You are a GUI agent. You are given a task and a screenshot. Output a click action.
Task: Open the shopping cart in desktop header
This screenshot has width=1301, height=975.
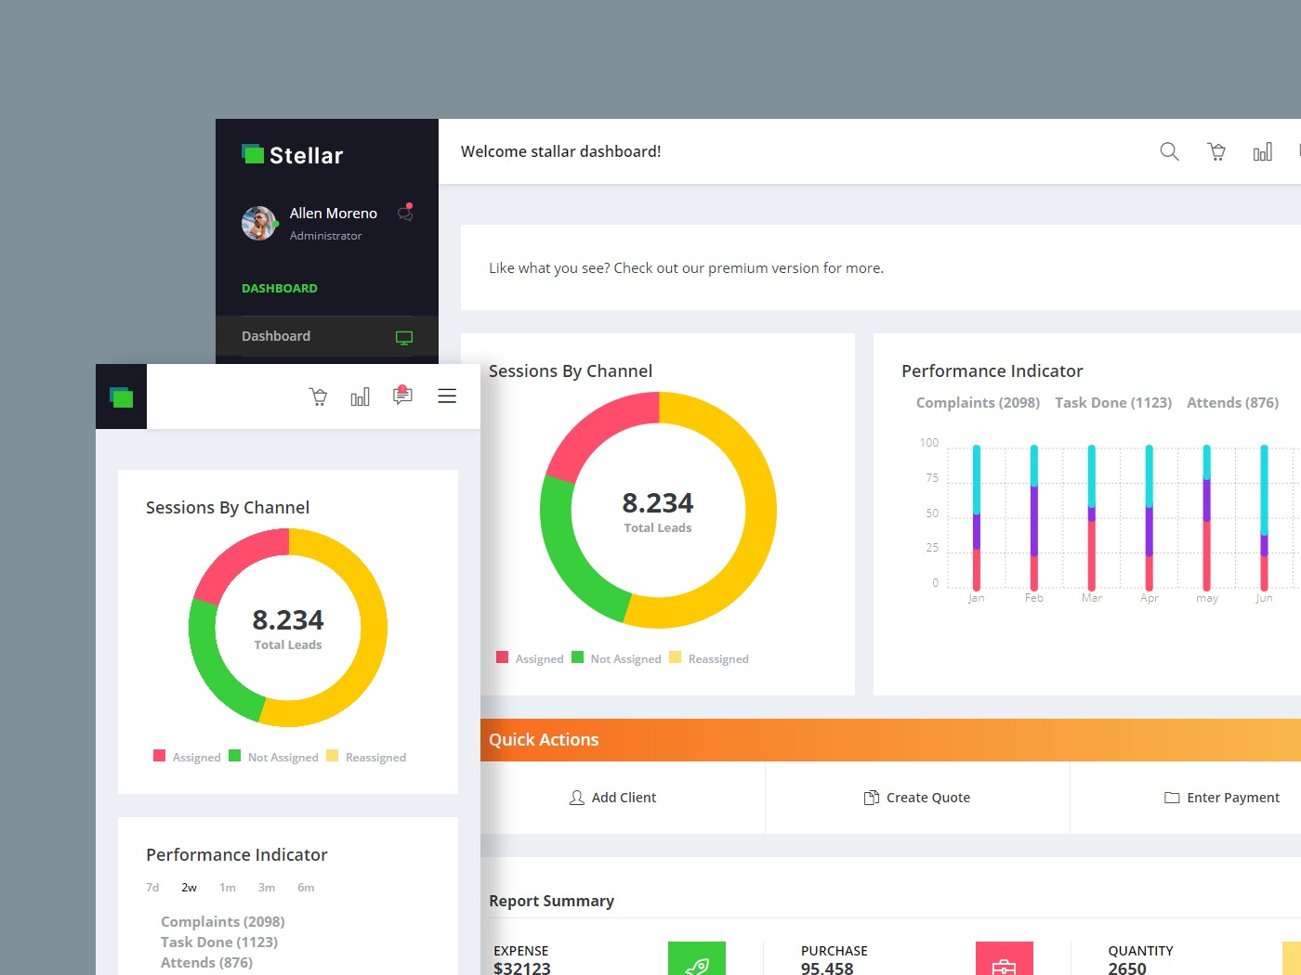(x=1216, y=151)
